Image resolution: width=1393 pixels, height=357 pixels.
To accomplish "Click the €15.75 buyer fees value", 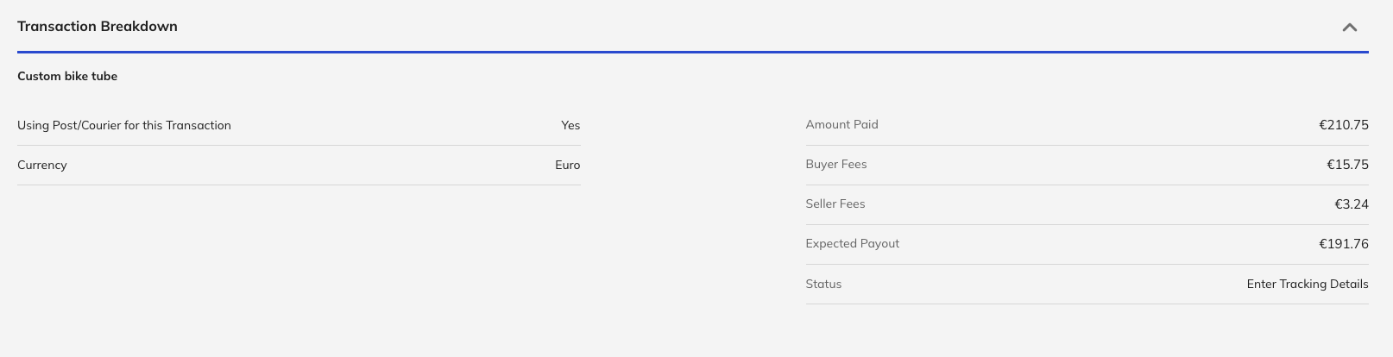I will 1347,165.
